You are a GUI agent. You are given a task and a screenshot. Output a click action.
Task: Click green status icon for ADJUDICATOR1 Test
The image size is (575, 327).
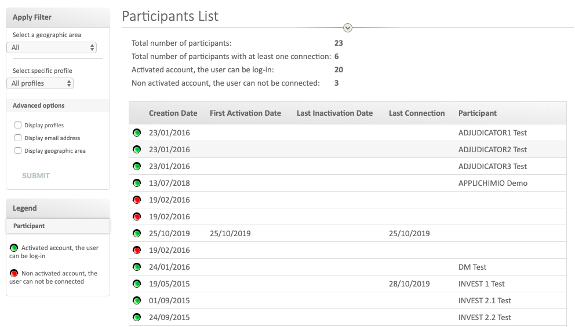click(x=137, y=133)
